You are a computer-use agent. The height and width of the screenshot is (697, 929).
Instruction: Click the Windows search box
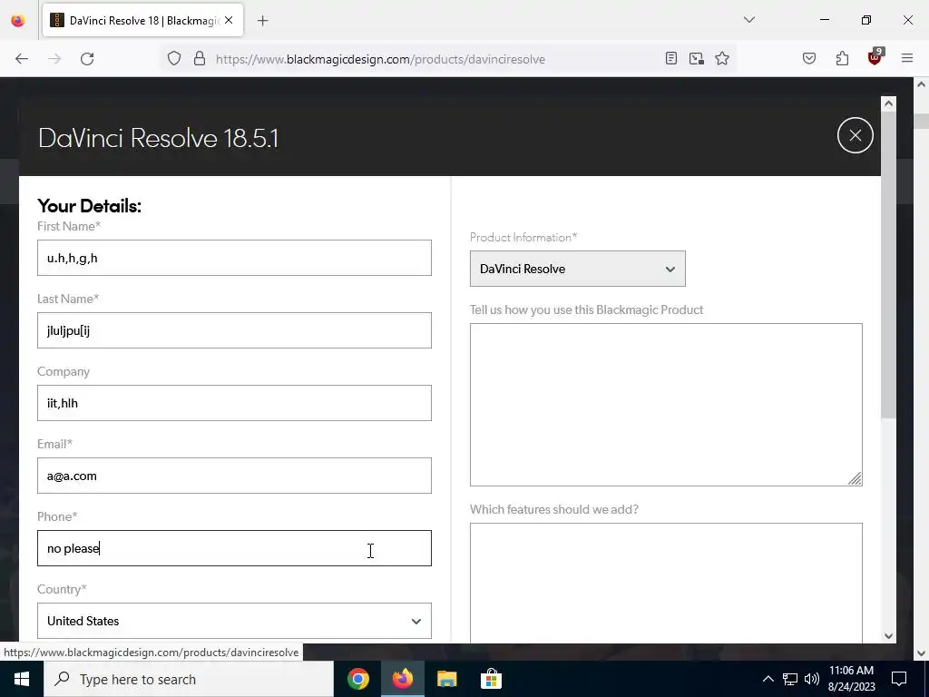click(x=189, y=679)
